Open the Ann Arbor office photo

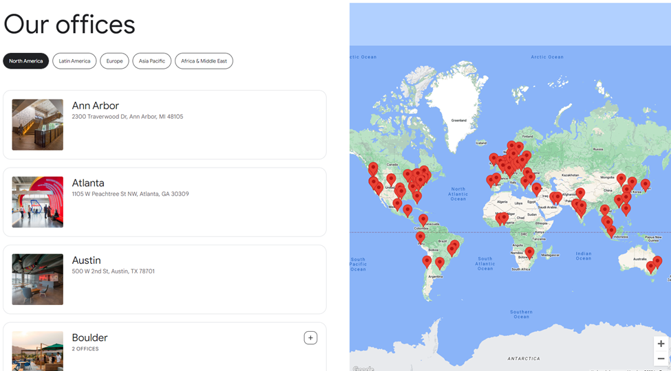tap(38, 125)
